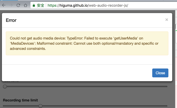Click the browser Forward arrow
Screen dimensions: 177x108
click(x=11, y=5)
